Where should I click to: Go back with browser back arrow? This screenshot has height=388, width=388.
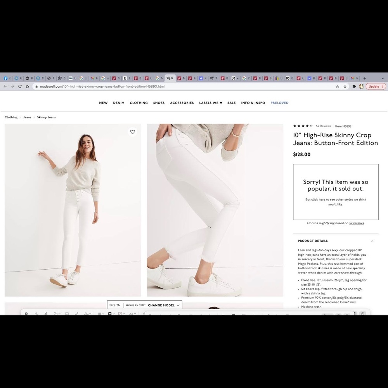(5, 87)
